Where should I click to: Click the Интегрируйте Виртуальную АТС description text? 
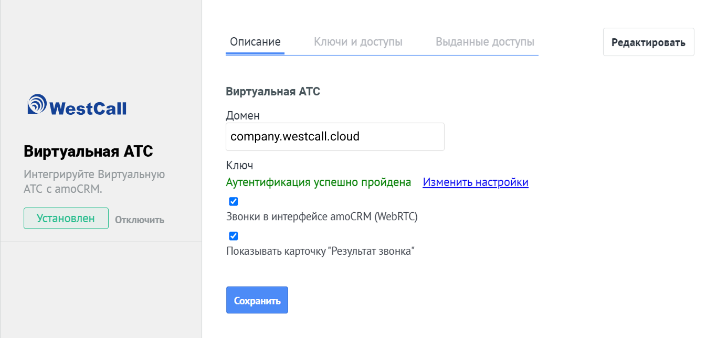(x=94, y=181)
